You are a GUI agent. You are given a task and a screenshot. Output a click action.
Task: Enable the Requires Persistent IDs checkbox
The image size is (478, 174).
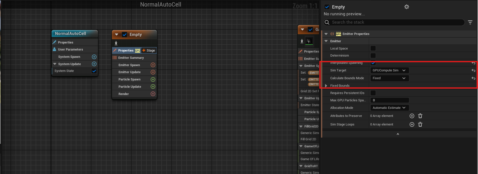point(373,93)
